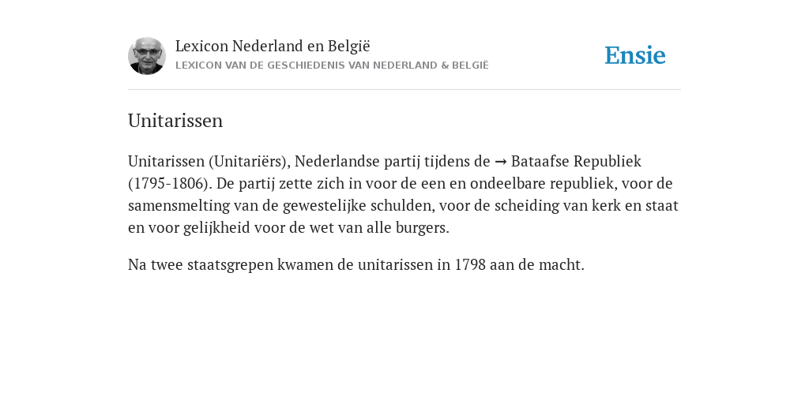Click the author's round profile photo

coord(146,56)
